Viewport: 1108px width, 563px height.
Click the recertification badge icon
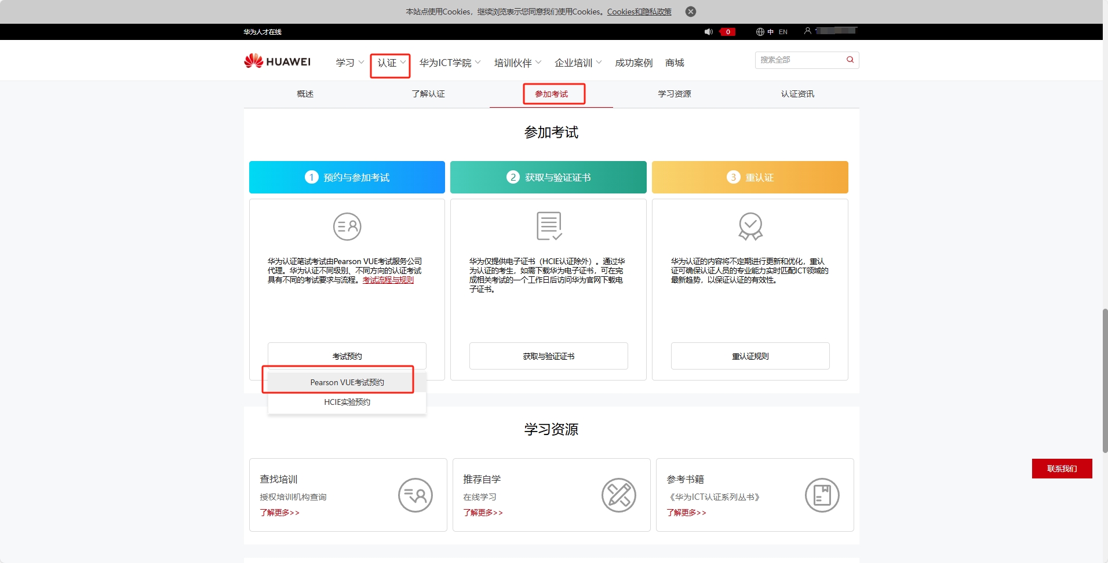point(750,226)
